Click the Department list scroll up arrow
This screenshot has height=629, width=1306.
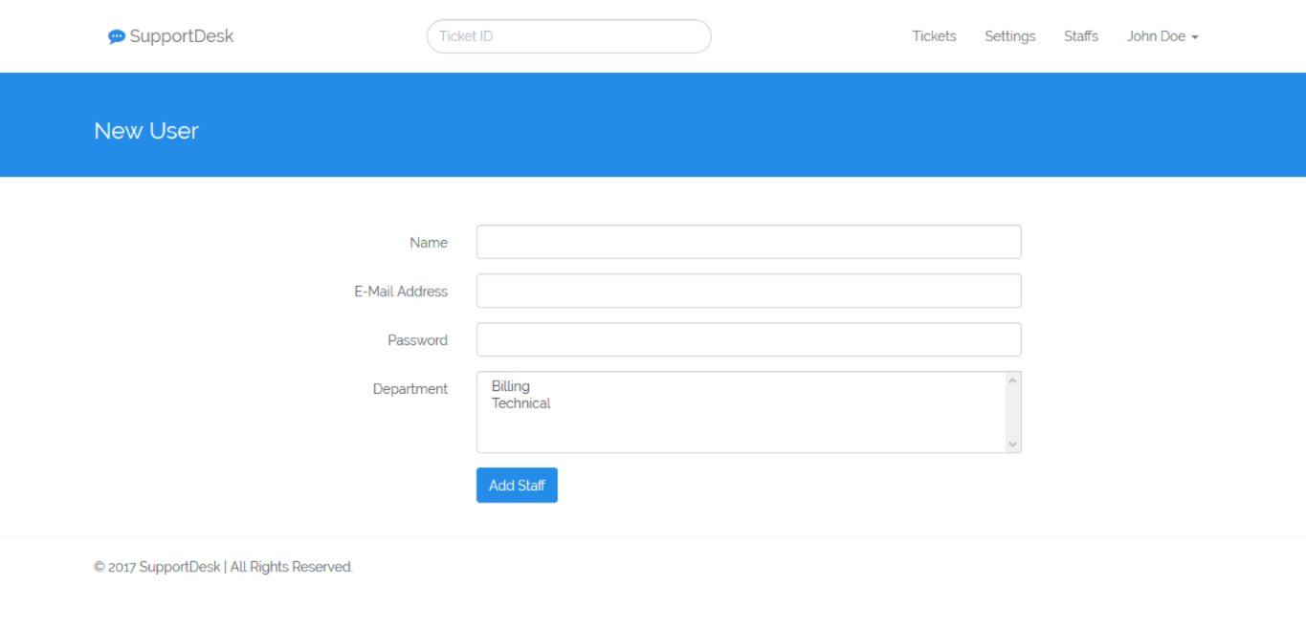coord(1013,380)
